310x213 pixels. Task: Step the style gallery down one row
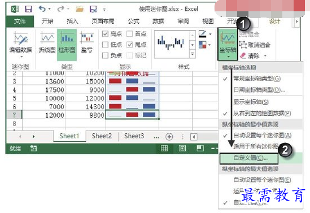193,45
